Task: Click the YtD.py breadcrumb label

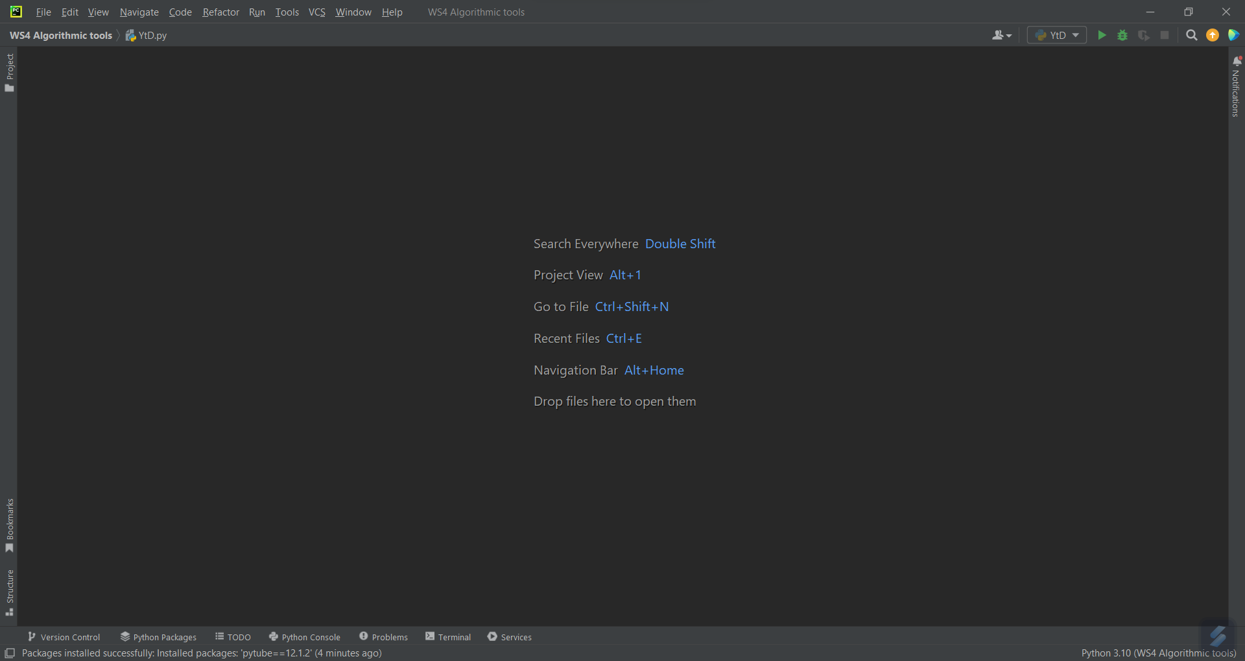Action: coord(153,36)
